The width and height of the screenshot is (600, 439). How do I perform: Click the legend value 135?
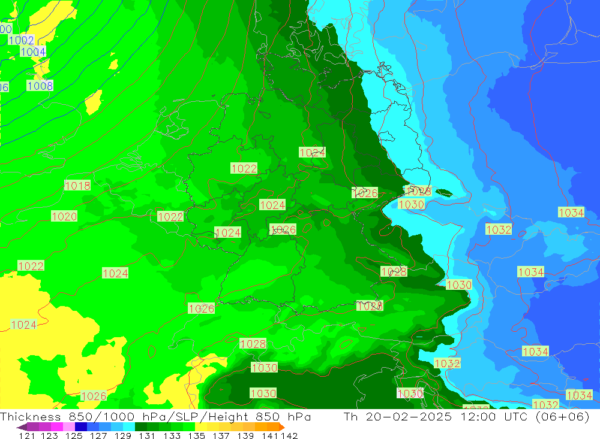coord(196,435)
